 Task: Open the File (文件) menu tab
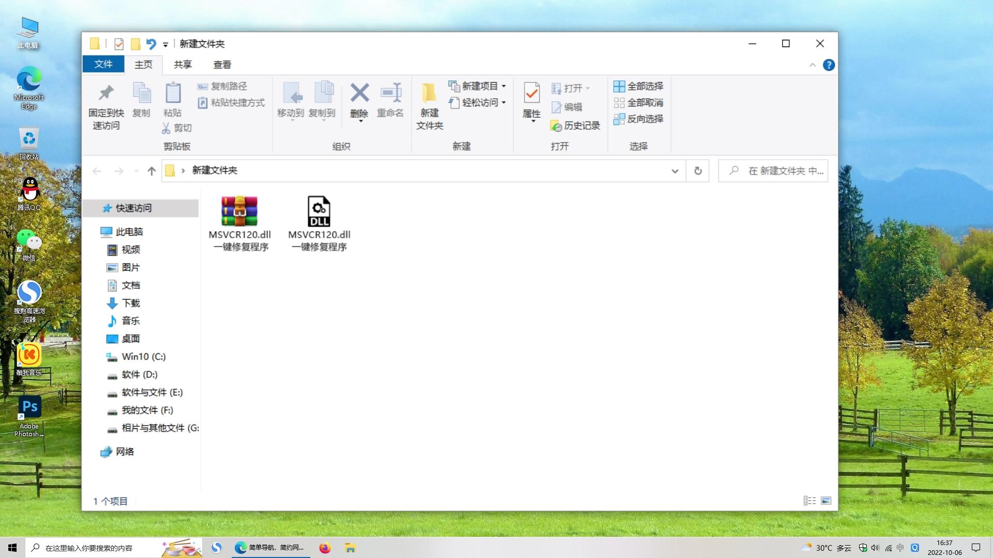tap(103, 64)
